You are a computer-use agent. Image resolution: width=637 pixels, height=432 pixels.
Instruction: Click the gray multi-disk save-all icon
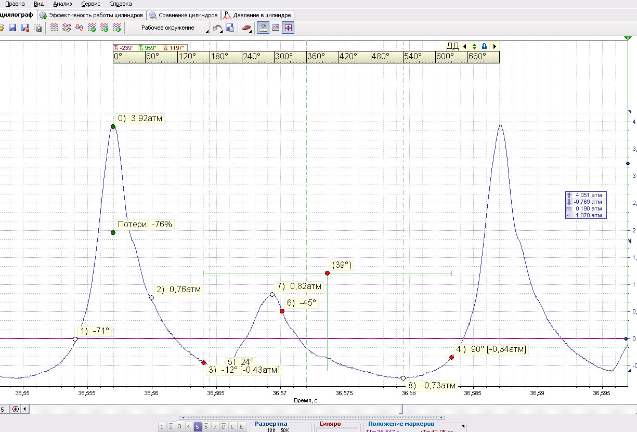click(37, 28)
